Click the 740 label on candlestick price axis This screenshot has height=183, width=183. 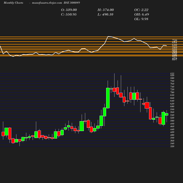coord(172,87)
